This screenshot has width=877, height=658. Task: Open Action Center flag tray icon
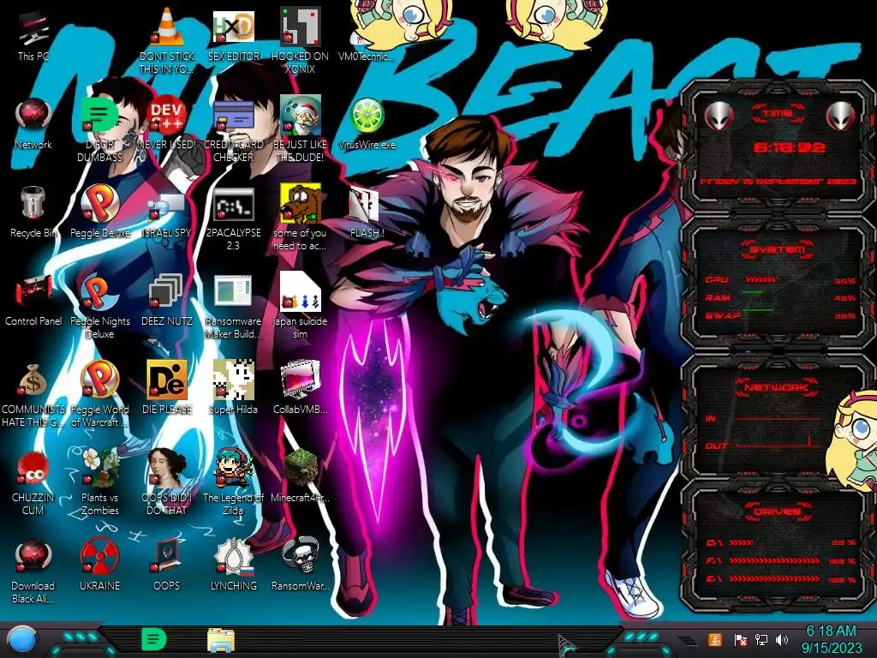[x=741, y=639]
